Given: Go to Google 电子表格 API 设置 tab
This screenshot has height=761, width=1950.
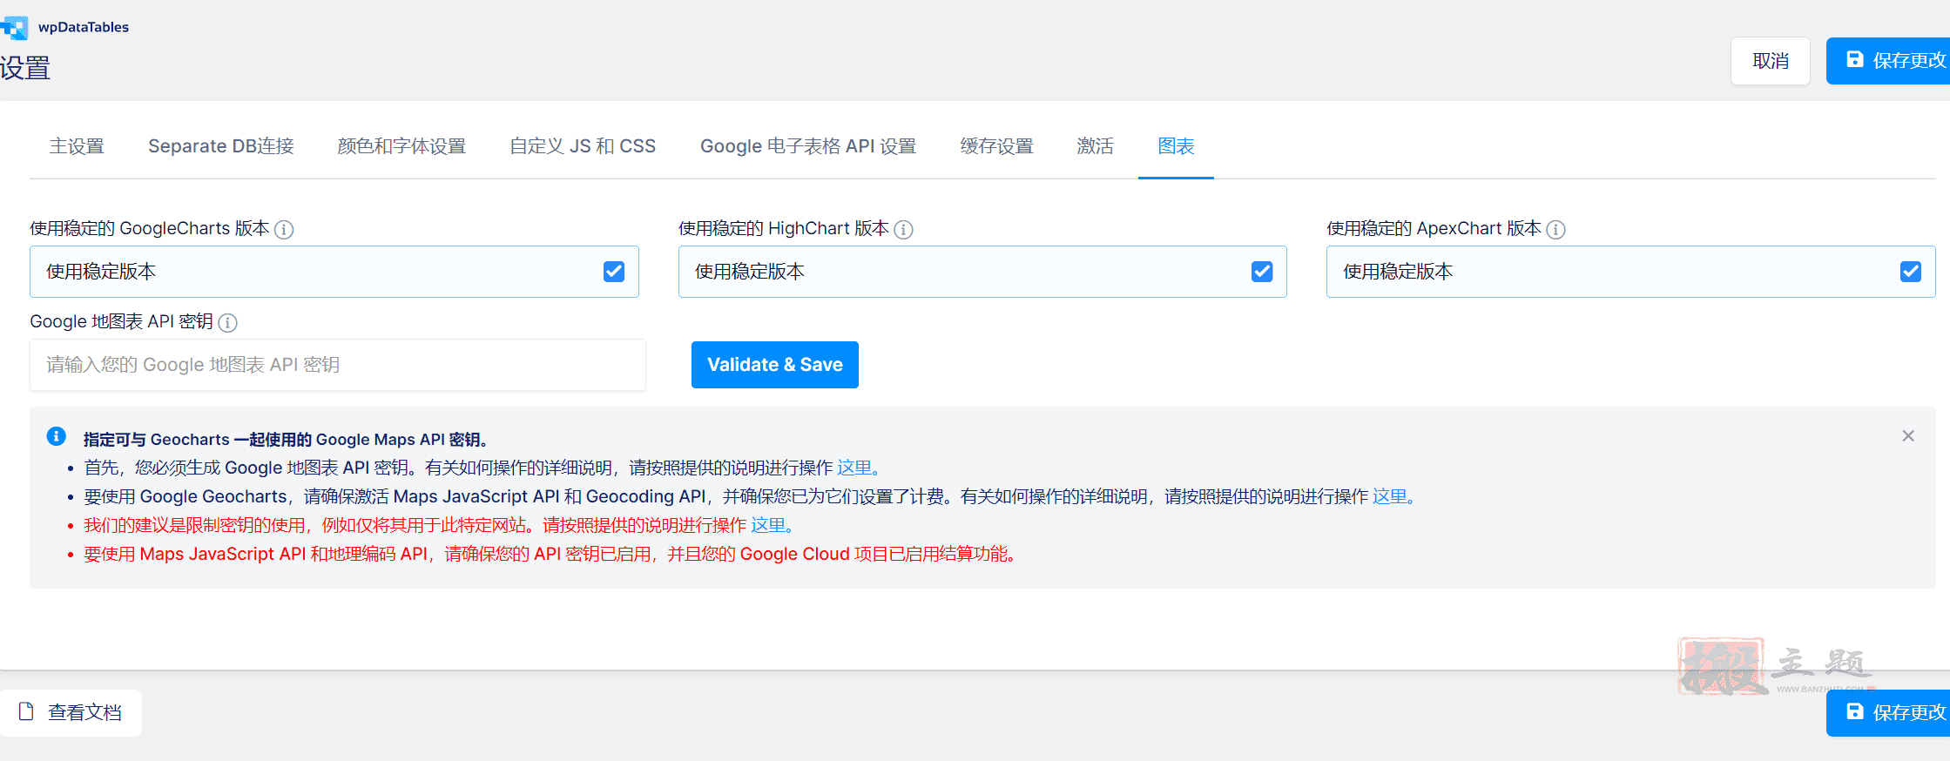Looking at the screenshot, I should pyautogui.click(x=808, y=146).
